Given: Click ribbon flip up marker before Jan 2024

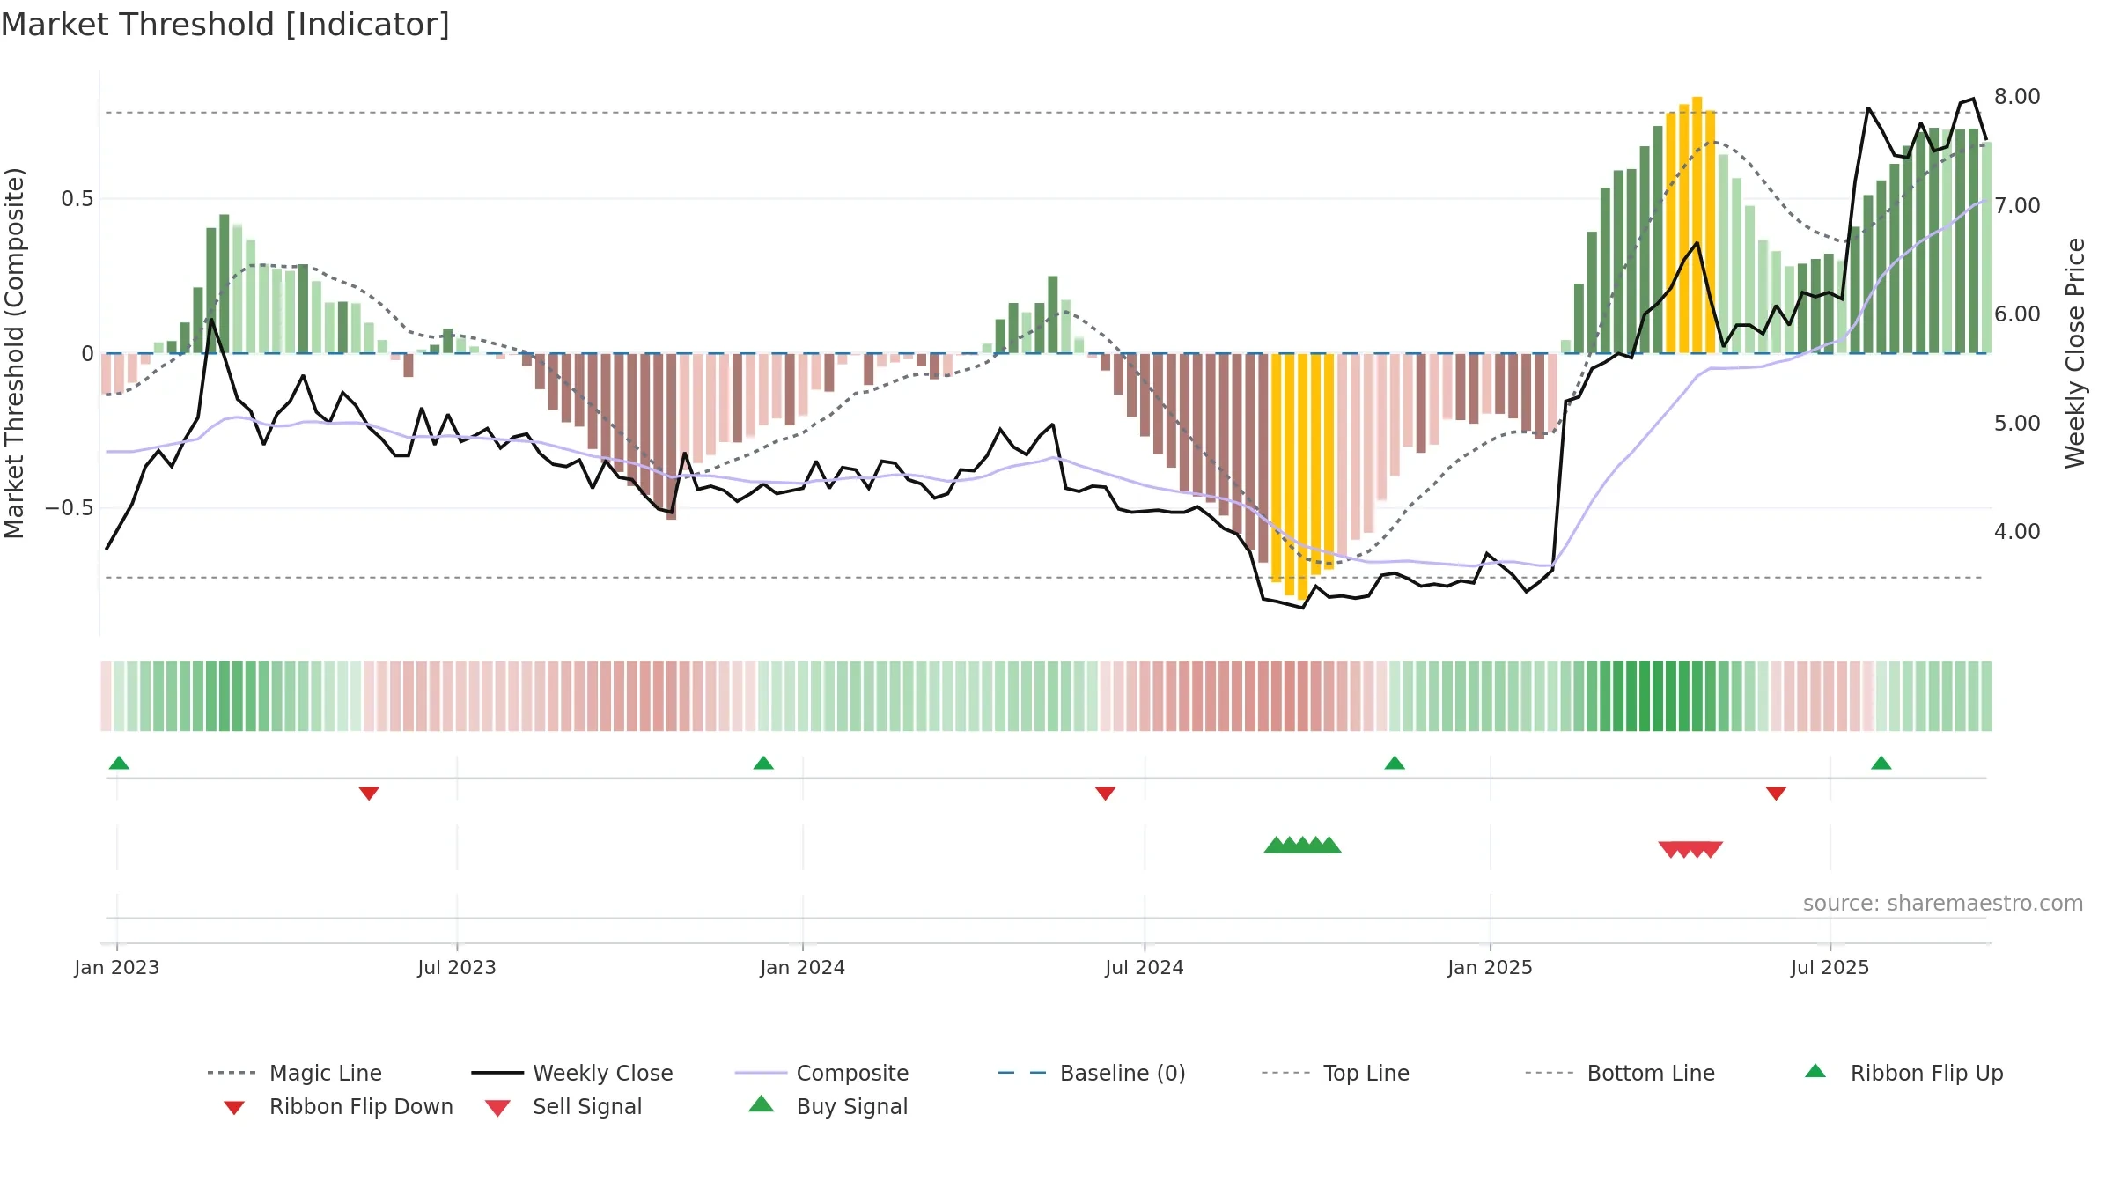Looking at the screenshot, I should (763, 763).
